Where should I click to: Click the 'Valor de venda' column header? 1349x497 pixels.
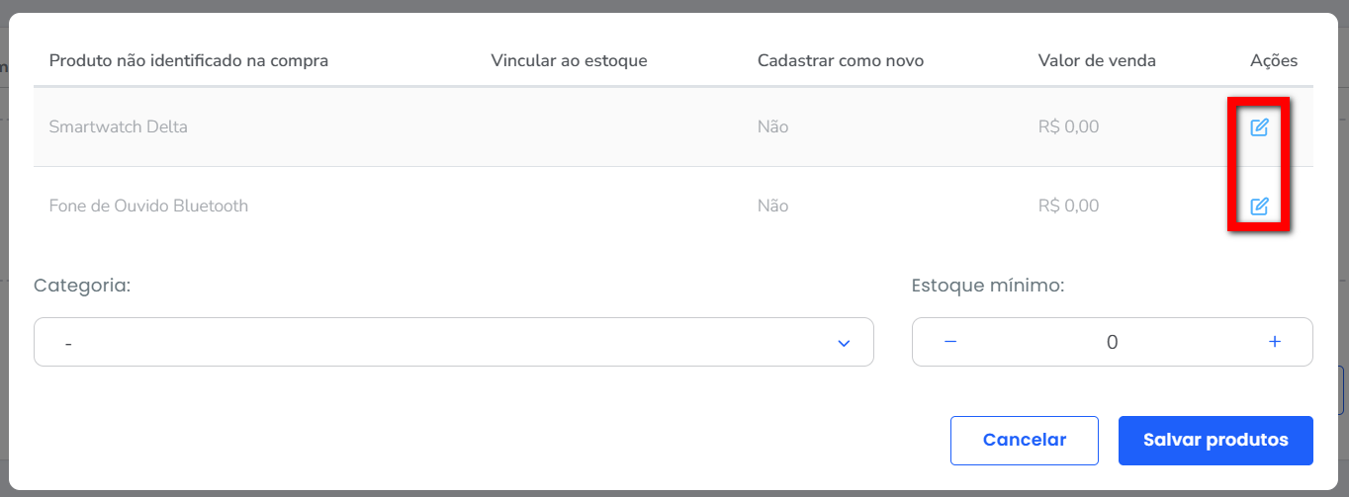[x=1097, y=61]
